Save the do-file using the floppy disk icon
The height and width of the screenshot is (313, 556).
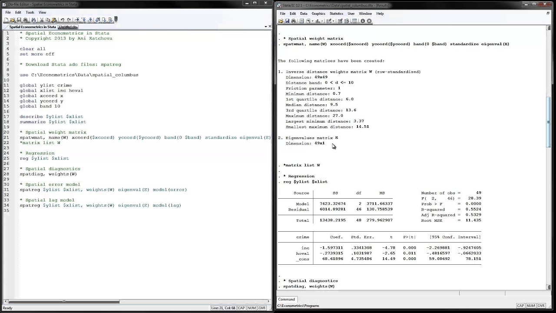(x=19, y=20)
